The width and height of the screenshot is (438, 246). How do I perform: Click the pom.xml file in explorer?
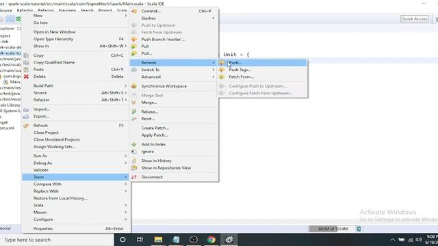[x=8, y=128]
